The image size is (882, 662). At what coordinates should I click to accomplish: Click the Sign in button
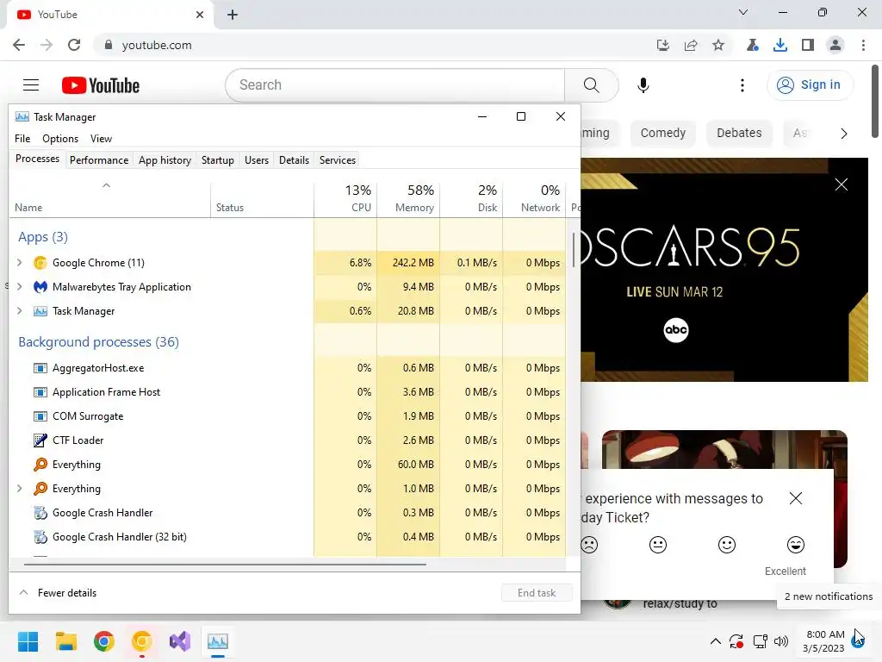[810, 85]
